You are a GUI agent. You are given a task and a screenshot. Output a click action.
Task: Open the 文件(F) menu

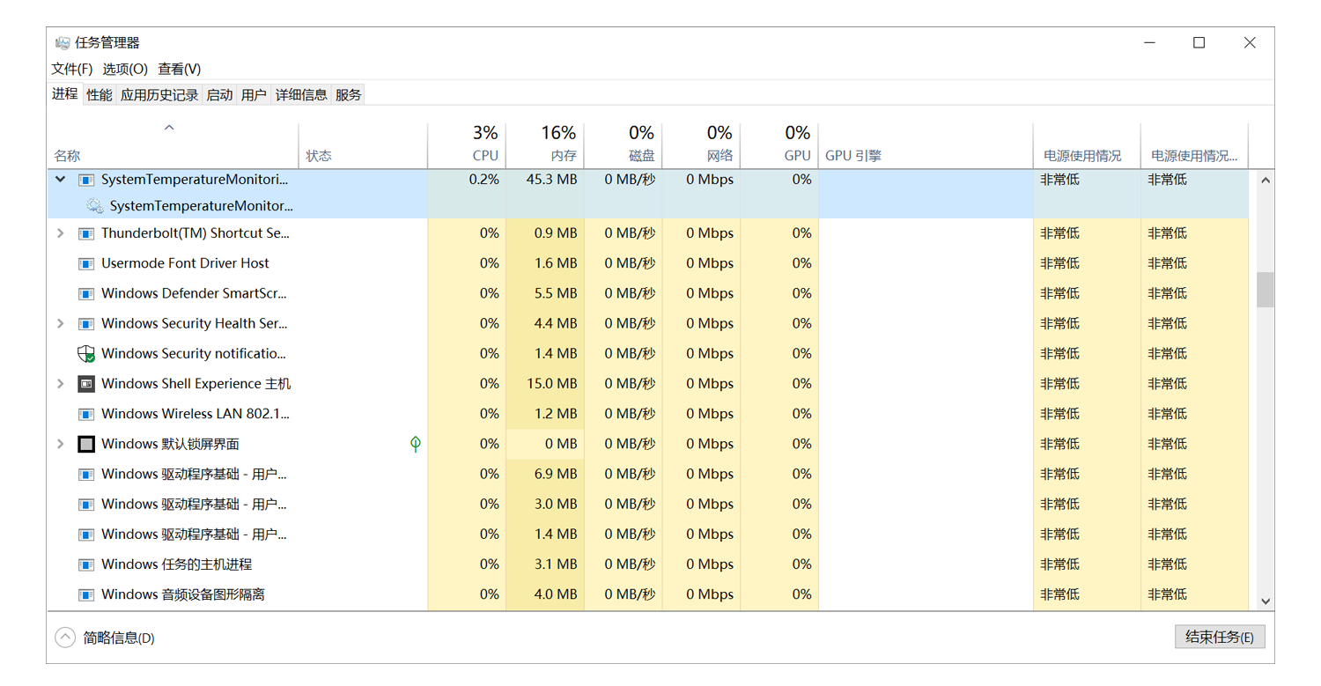(72, 69)
